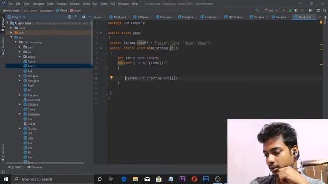This screenshot has width=328, height=184.
Task: Open the Refactor menu
Action: [x=75, y=4]
